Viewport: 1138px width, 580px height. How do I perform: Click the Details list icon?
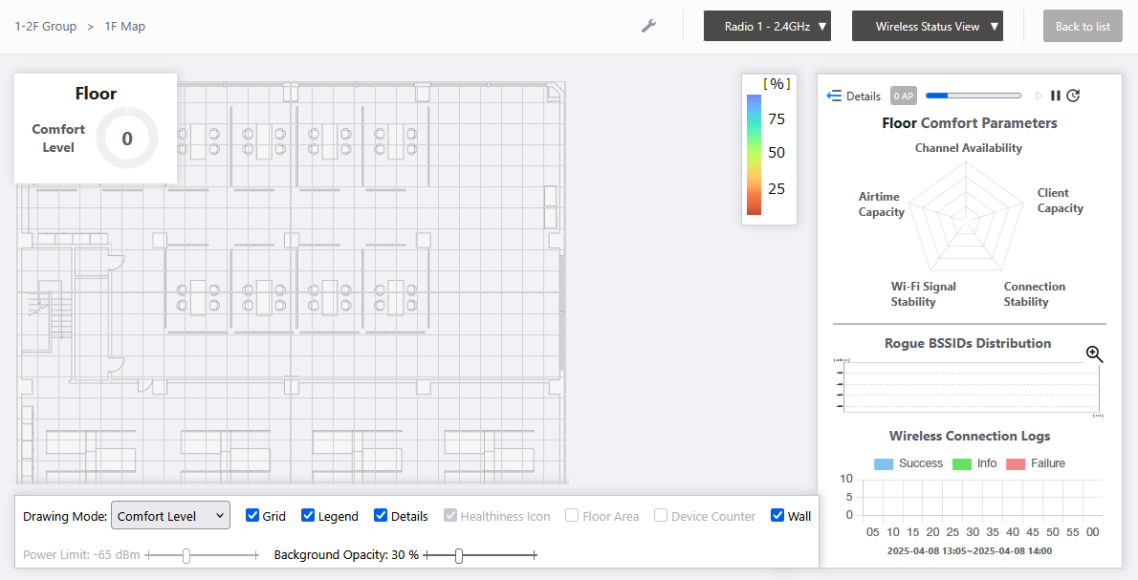pos(834,96)
